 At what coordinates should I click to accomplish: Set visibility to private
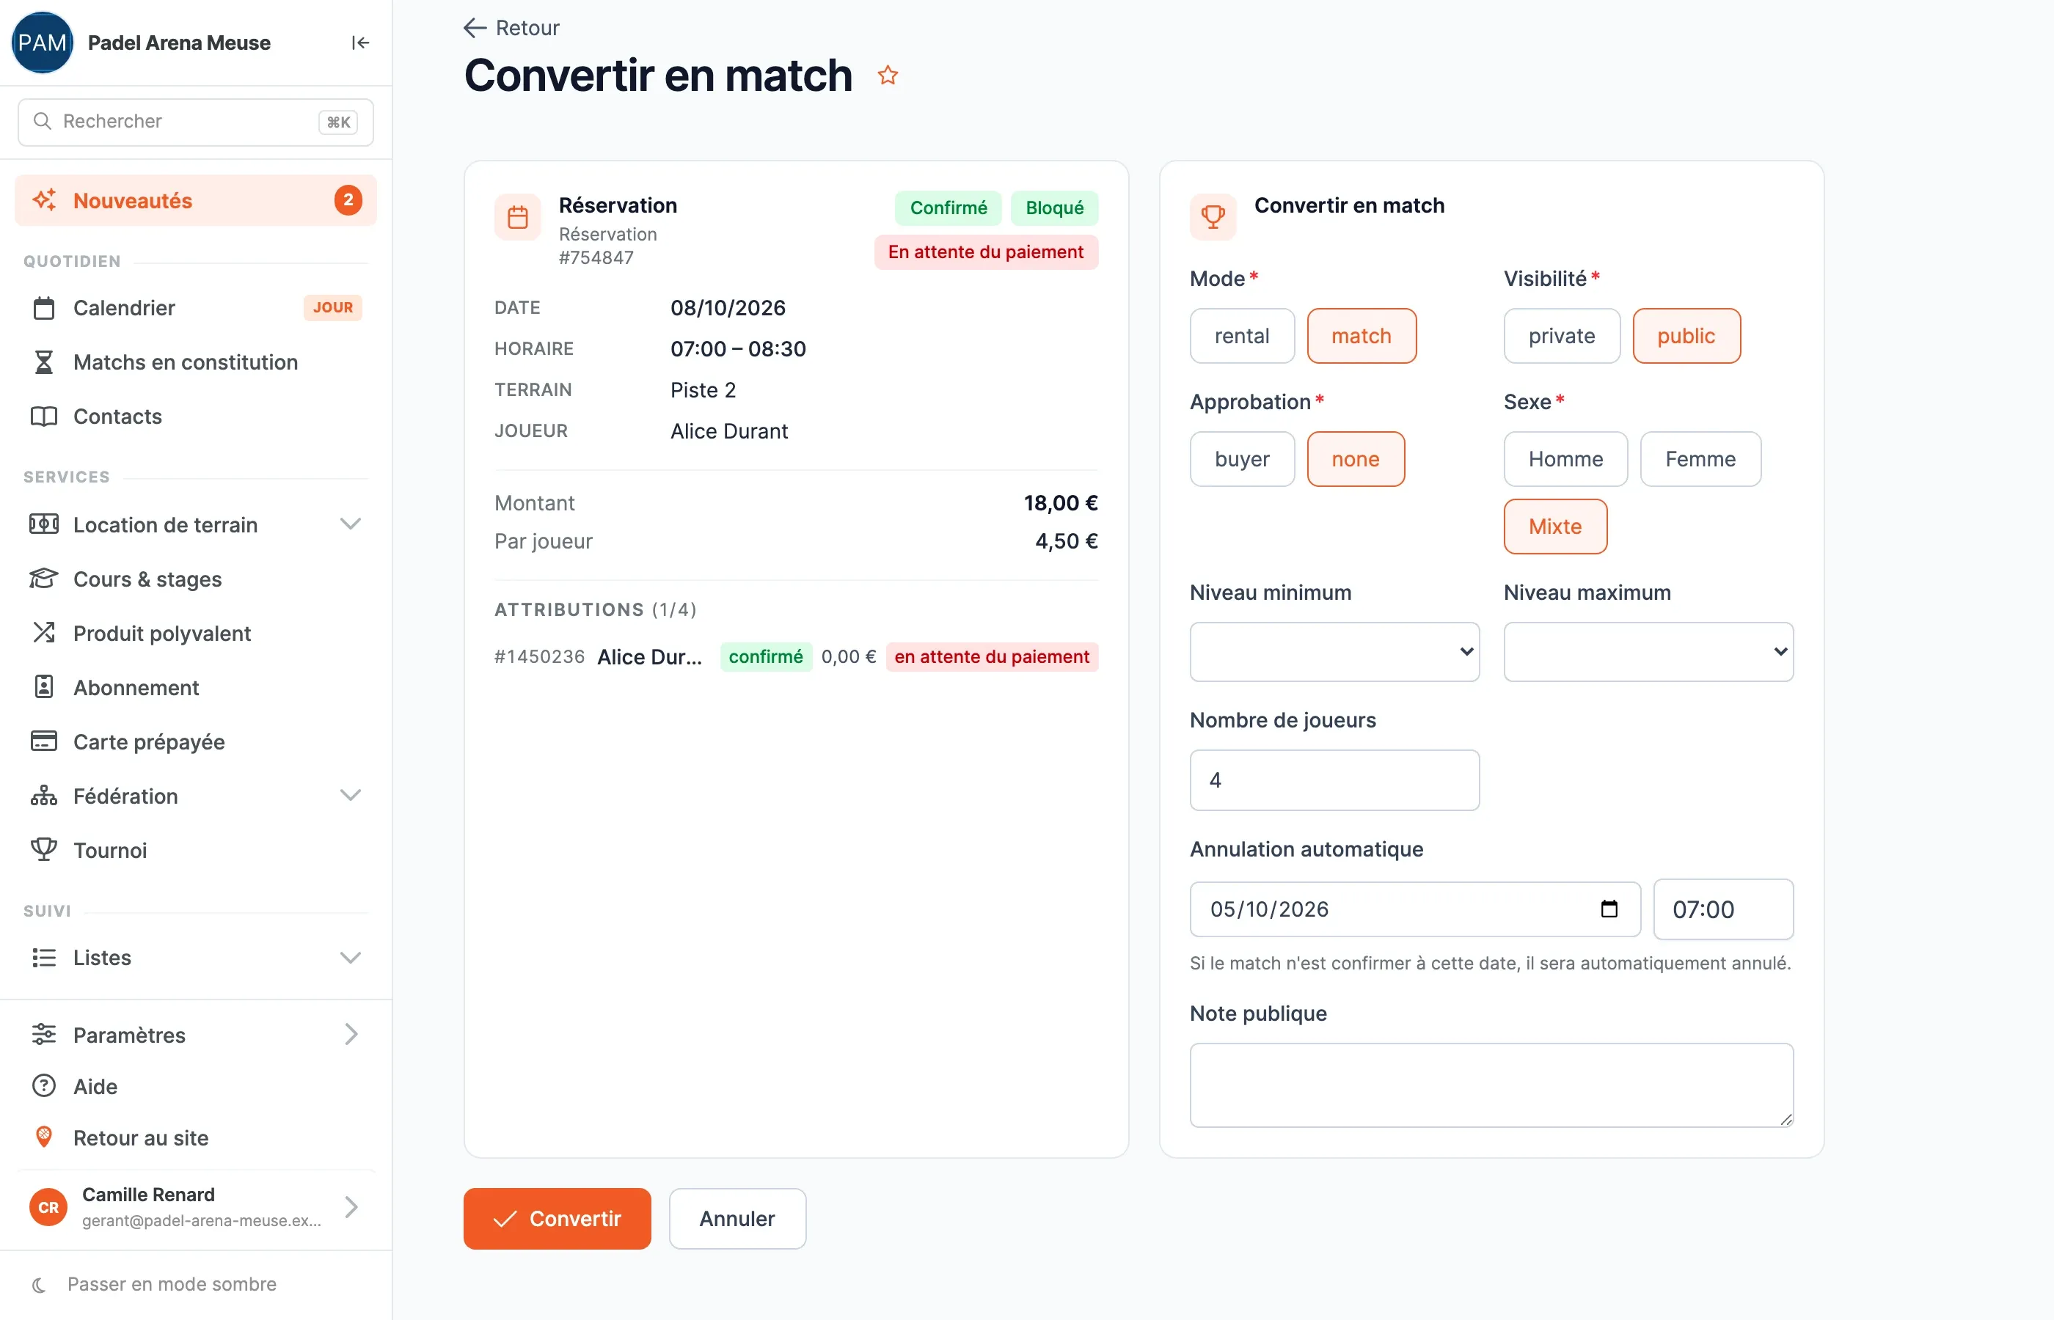1562,336
